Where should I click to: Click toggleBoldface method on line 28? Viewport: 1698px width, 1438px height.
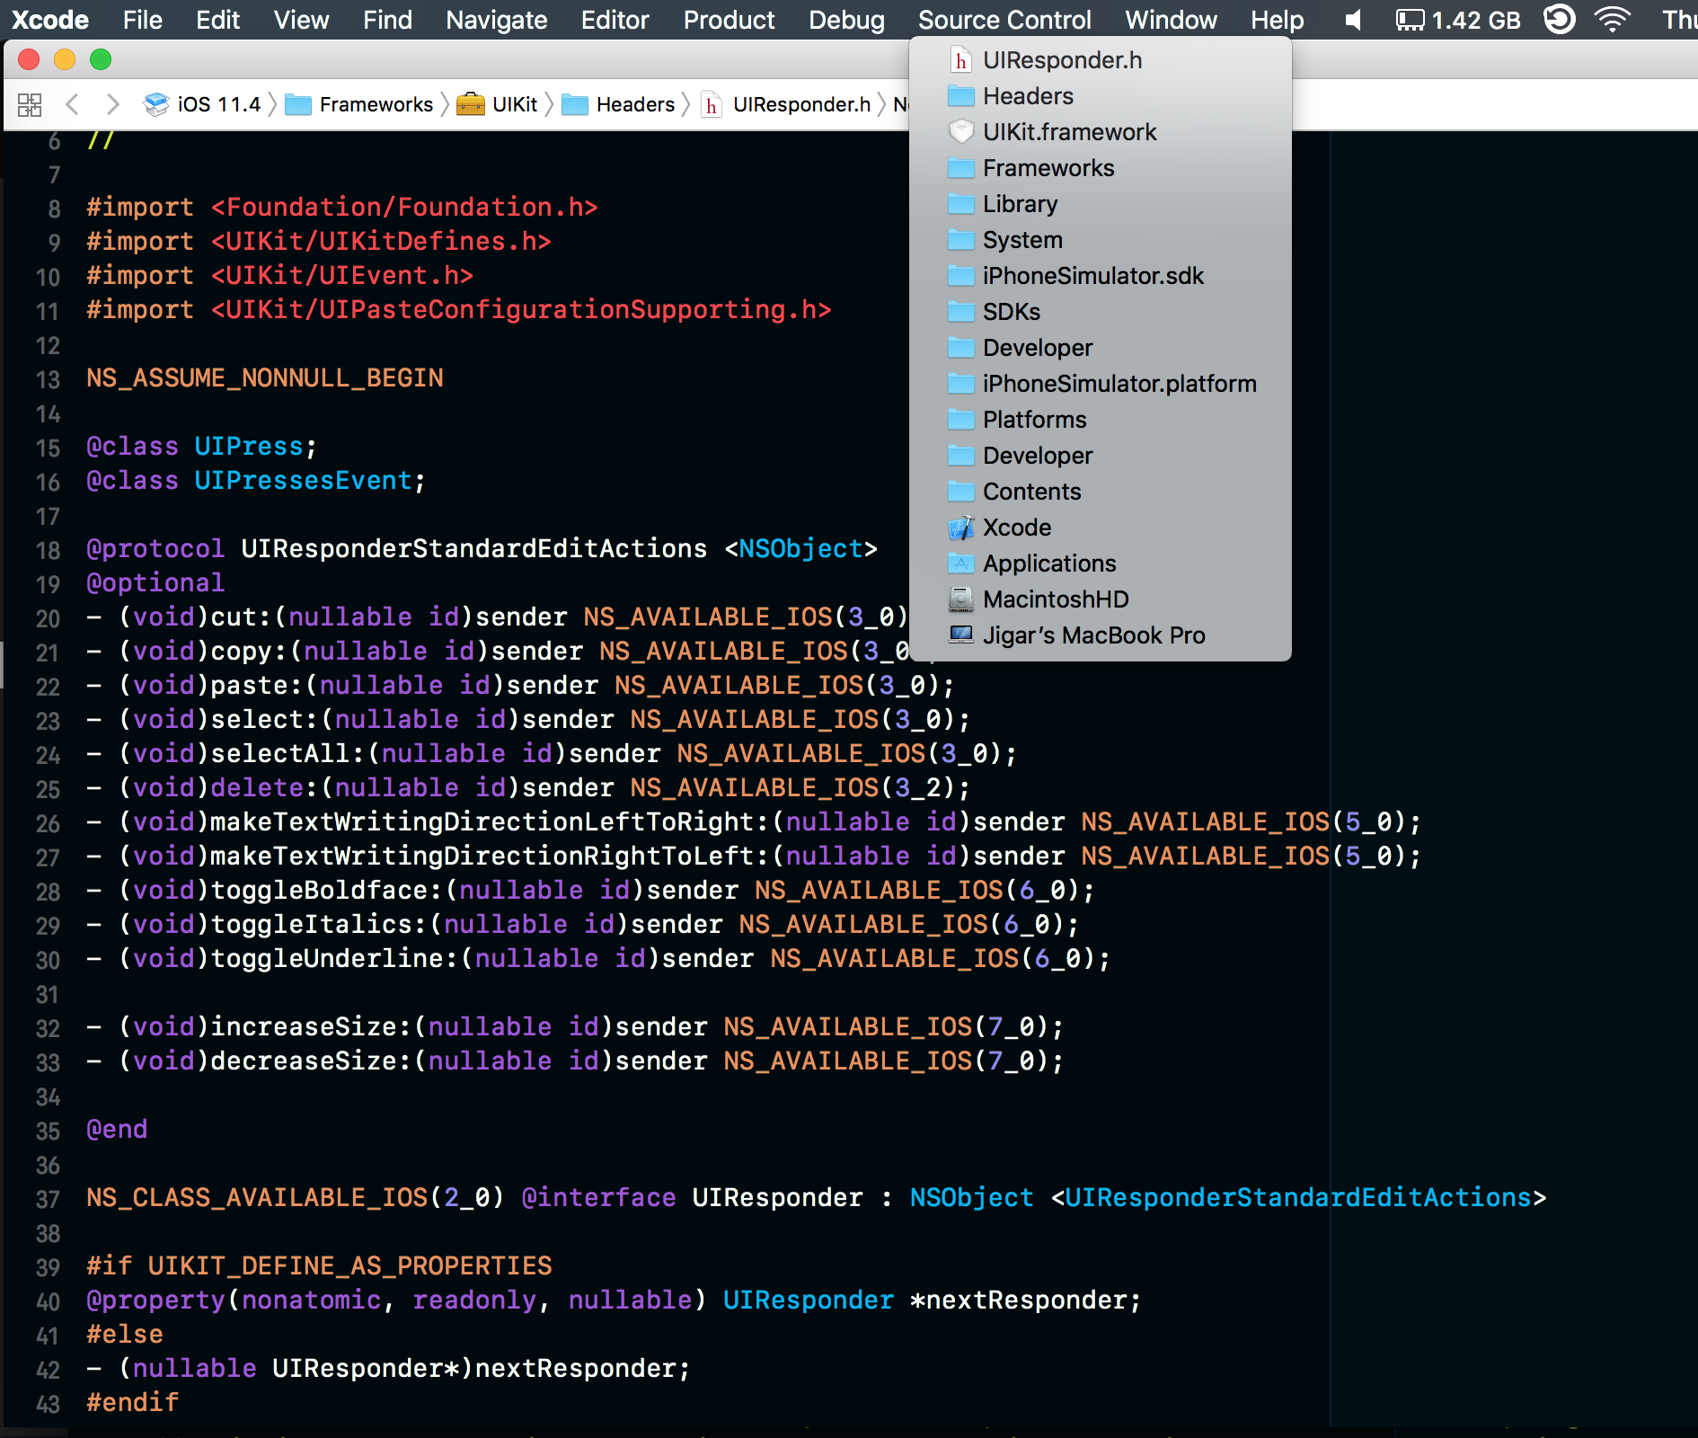pyautogui.click(x=327, y=891)
